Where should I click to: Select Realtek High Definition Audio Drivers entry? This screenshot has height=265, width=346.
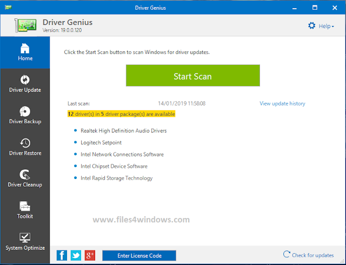point(124,131)
